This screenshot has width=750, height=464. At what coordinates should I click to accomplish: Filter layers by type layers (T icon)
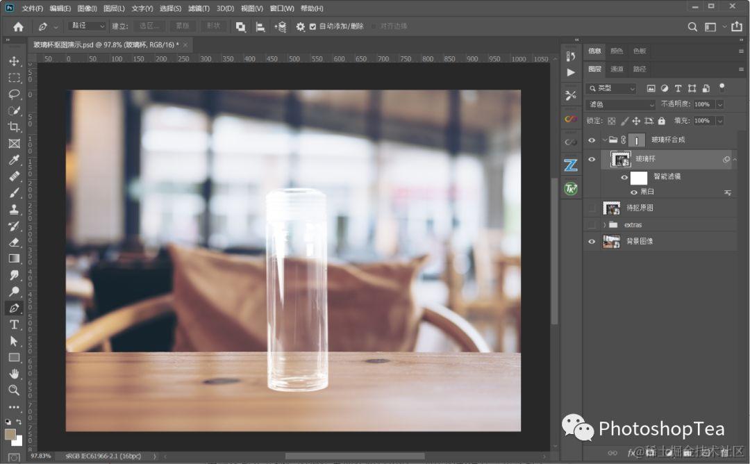click(678, 88)
